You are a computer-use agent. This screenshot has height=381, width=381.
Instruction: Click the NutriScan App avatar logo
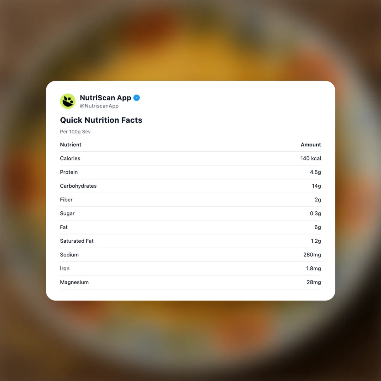point(68,101)
